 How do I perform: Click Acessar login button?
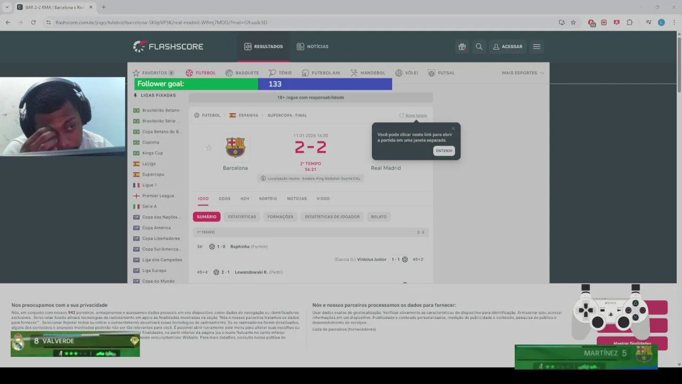point(507,46)
